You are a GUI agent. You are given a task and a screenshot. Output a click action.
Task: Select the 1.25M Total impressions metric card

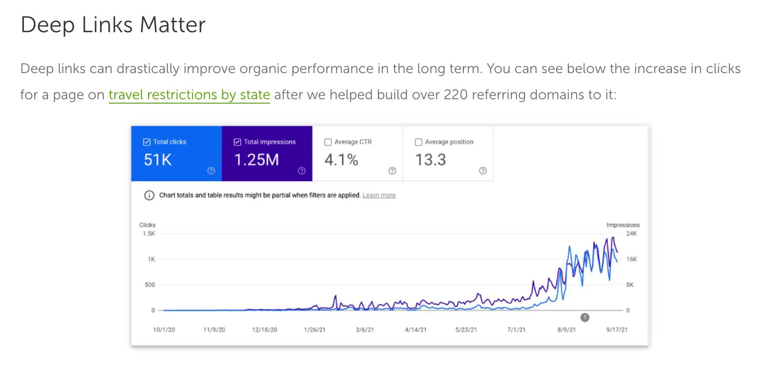pos(267,157)
